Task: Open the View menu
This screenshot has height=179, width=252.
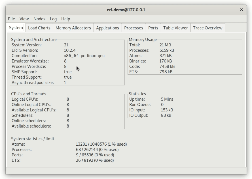Action: click(24, 19)
